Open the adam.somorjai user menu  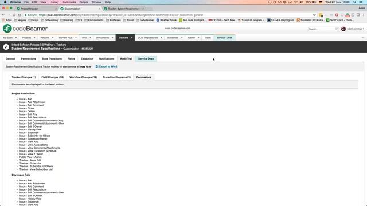(356, 29)
